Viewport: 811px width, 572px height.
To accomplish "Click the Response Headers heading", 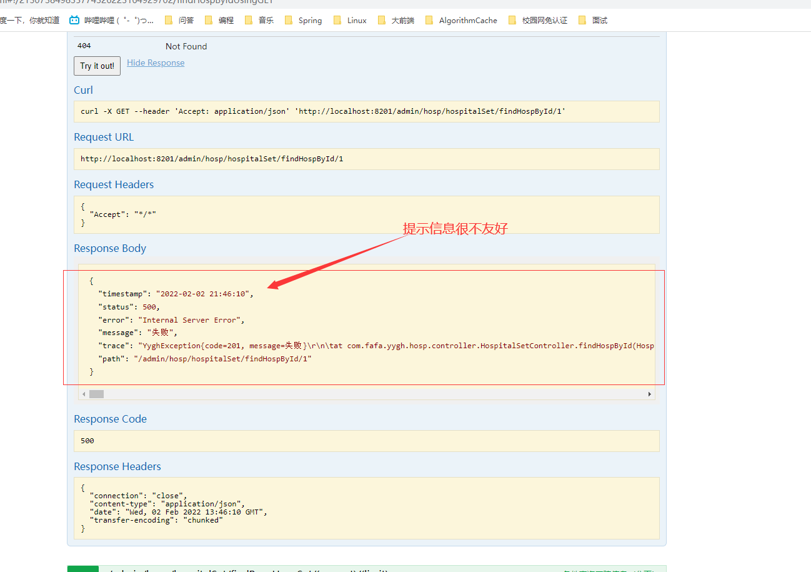I will click(x=117, y=466).
